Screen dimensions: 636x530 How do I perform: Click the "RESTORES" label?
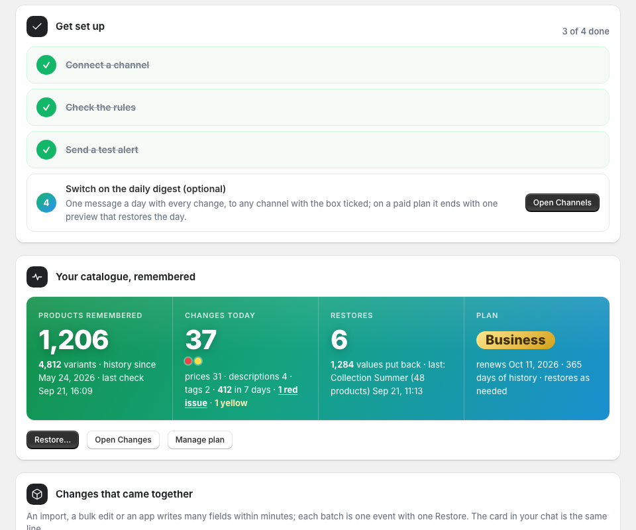(x=352, y=315)
